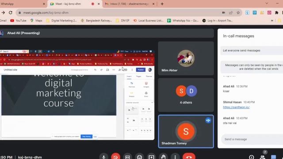Click the Sites three-dot more menu
The height and width of the screenshot is (159, 283).
(132, 70)
